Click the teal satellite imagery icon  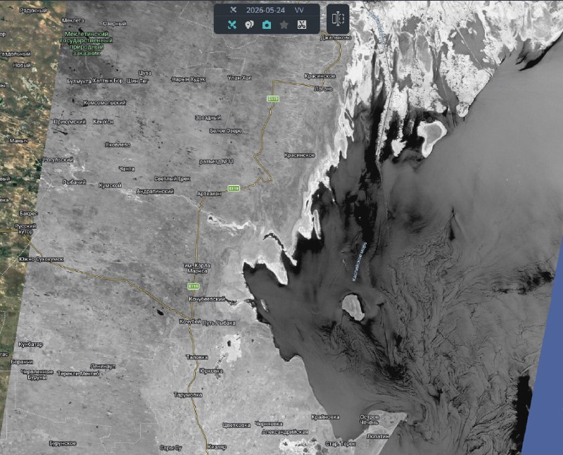pos(232,25)
